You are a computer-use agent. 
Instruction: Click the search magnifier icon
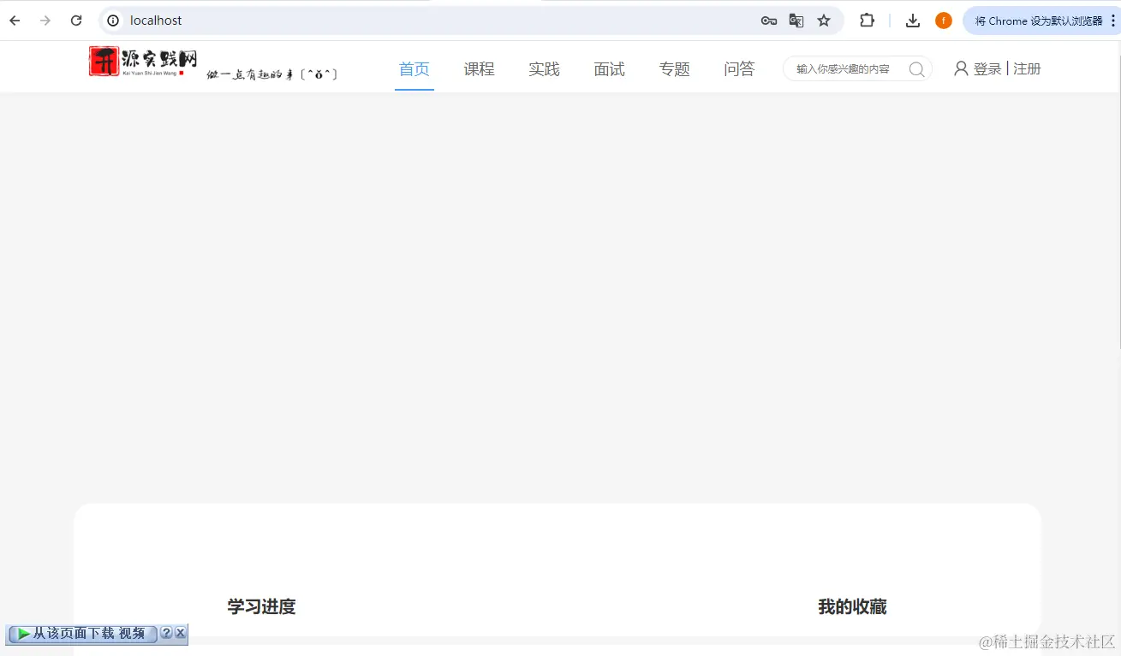point(916,69)
